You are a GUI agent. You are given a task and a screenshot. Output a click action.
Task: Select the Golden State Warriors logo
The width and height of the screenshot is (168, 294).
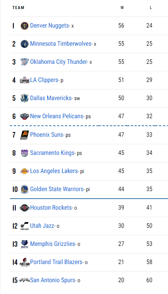coord(24,190)
